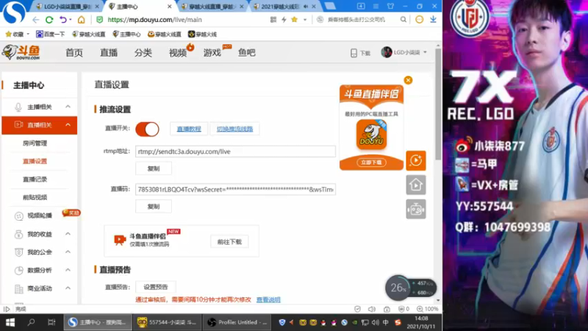Reload the page with refresh icon
This screenshot has width=588, height=331.
49,20
